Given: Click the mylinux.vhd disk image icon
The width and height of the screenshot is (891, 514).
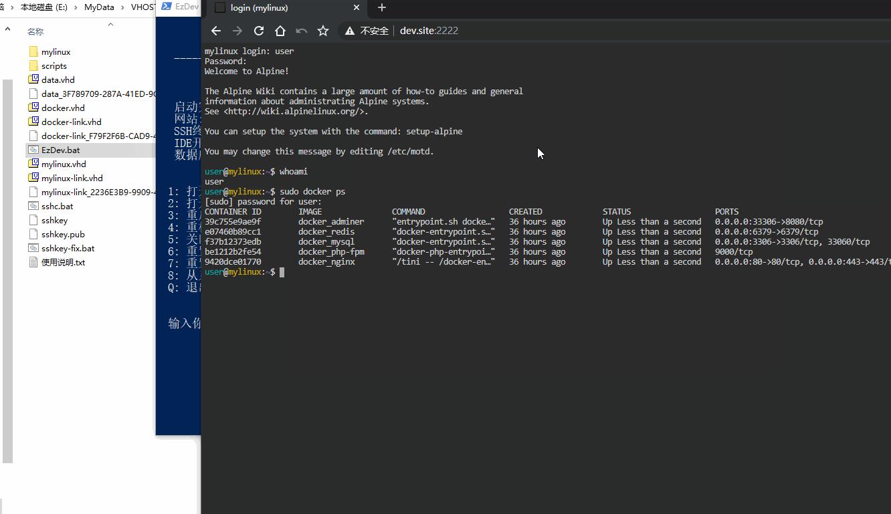Looking at the screenshot, I should coord(33,164).
